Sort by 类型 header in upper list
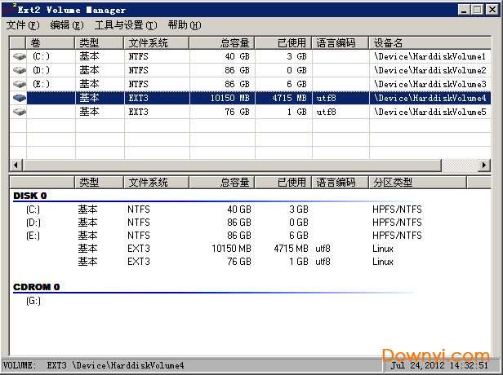The height and width of the screenshot is (375, 503). pyautogui.click(x=99, y=43)
